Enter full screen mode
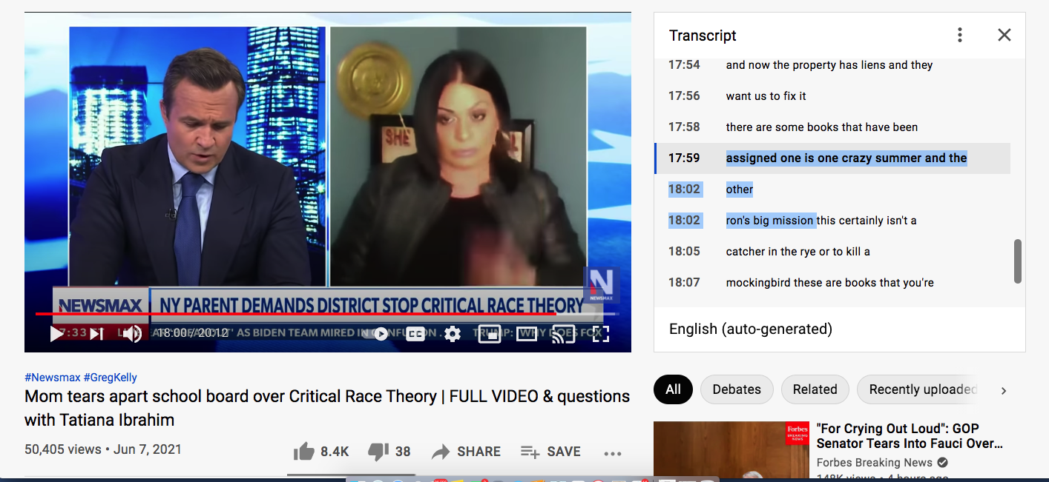Viewport: 1049px width, 482px height. coord(601,334)
